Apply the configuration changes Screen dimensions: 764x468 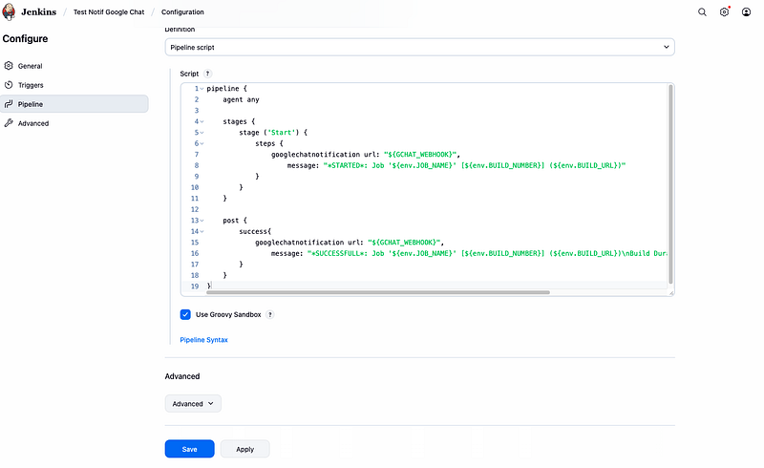(245, 449)
